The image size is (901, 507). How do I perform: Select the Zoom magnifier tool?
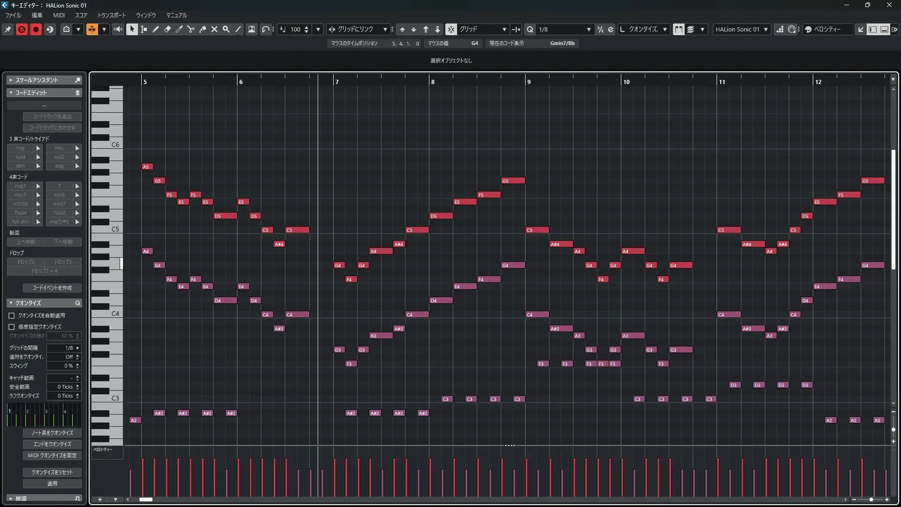coord(226,30)
